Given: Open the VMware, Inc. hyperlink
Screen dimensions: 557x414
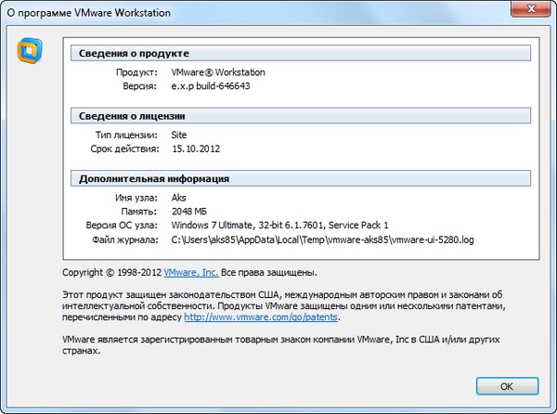Looking at the screenshot, I should tap(190, 273).
